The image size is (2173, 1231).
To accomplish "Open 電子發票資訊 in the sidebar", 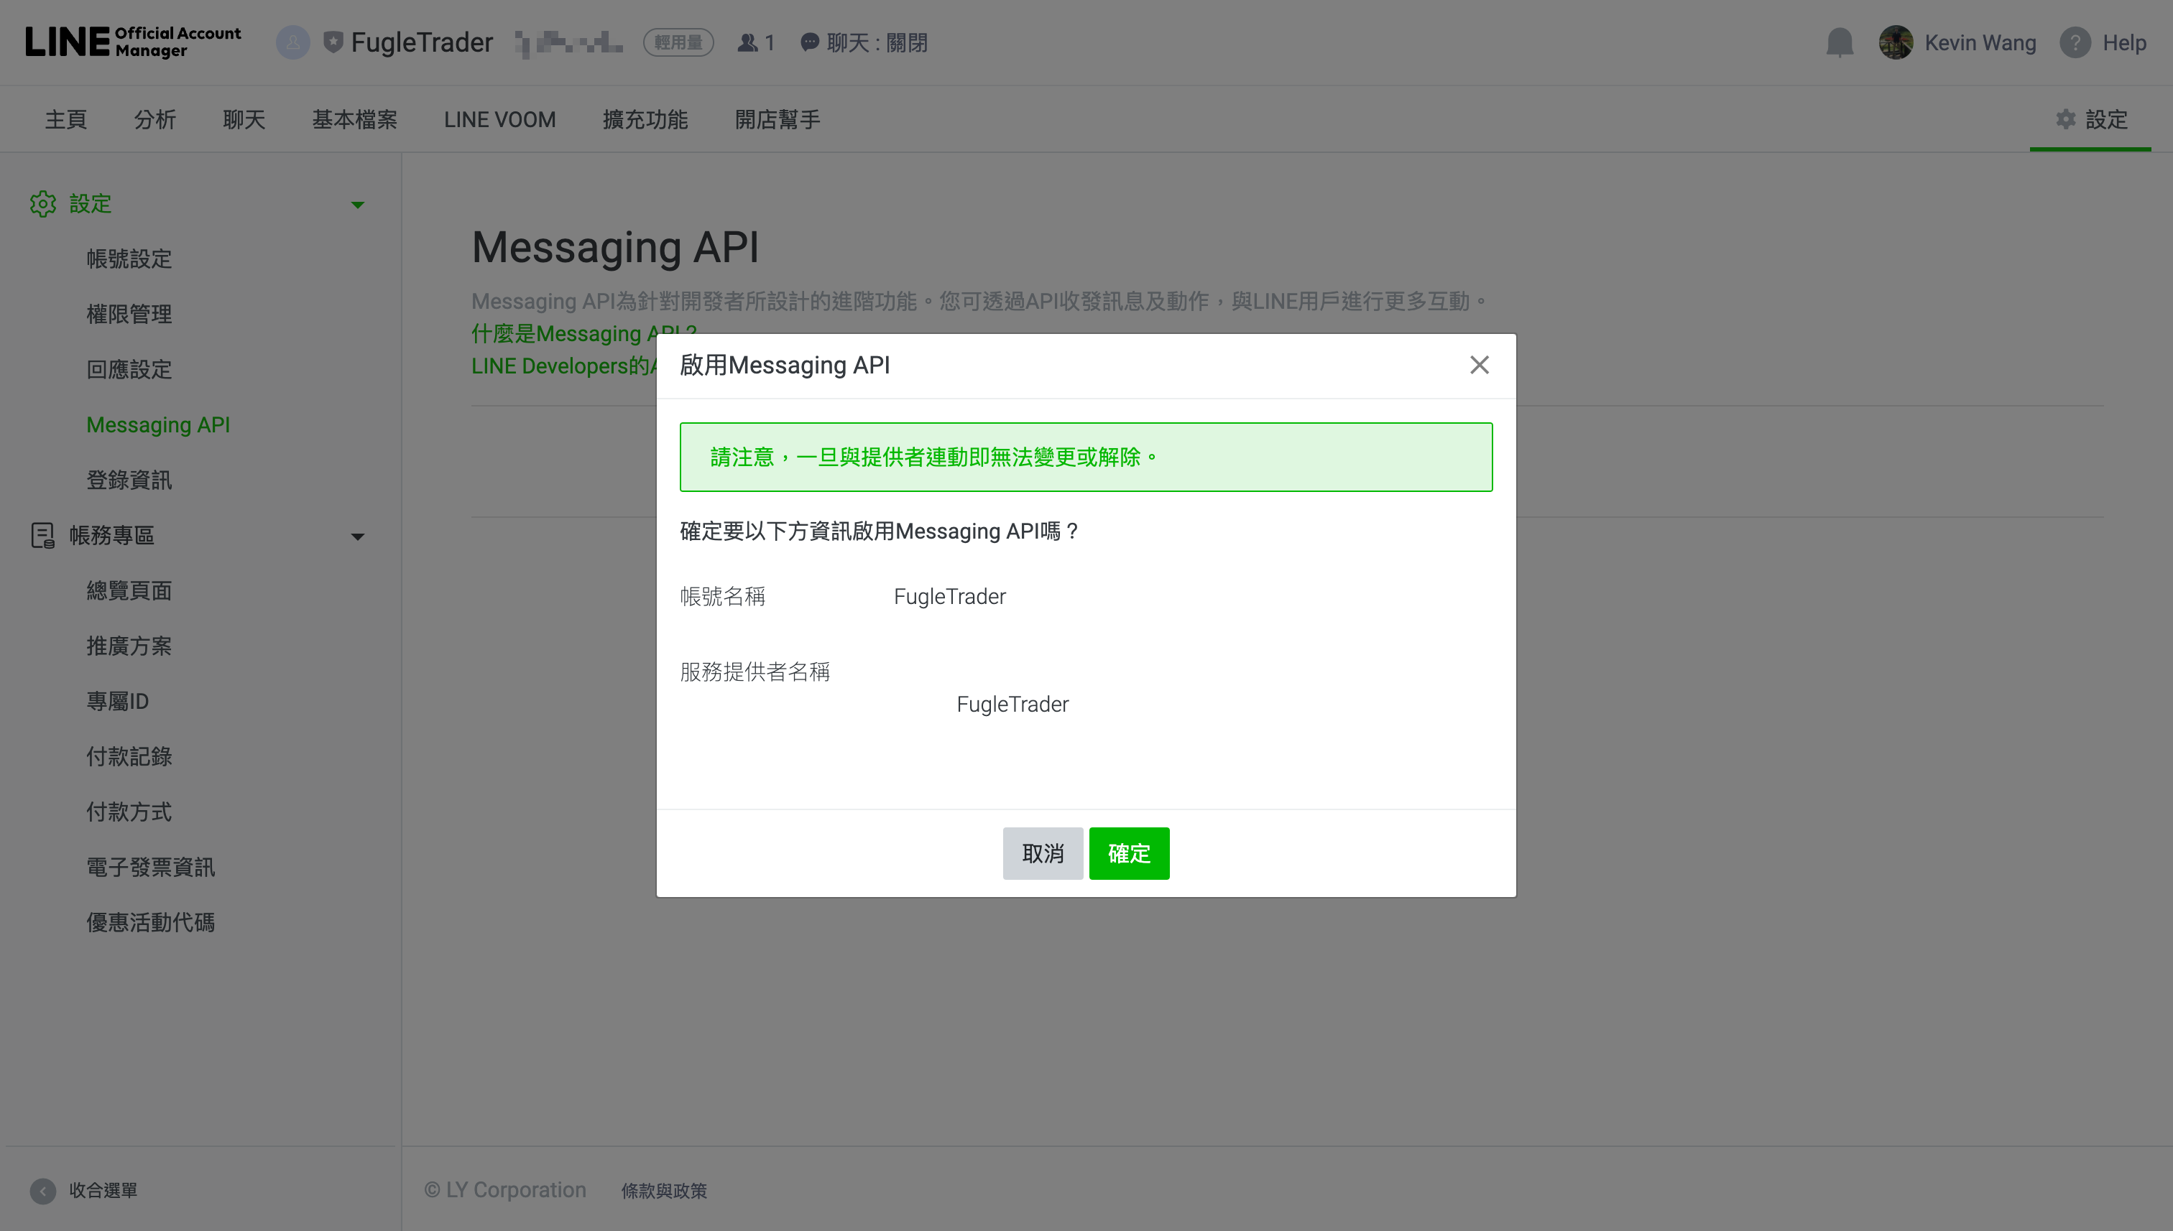I will click(151, 868).
